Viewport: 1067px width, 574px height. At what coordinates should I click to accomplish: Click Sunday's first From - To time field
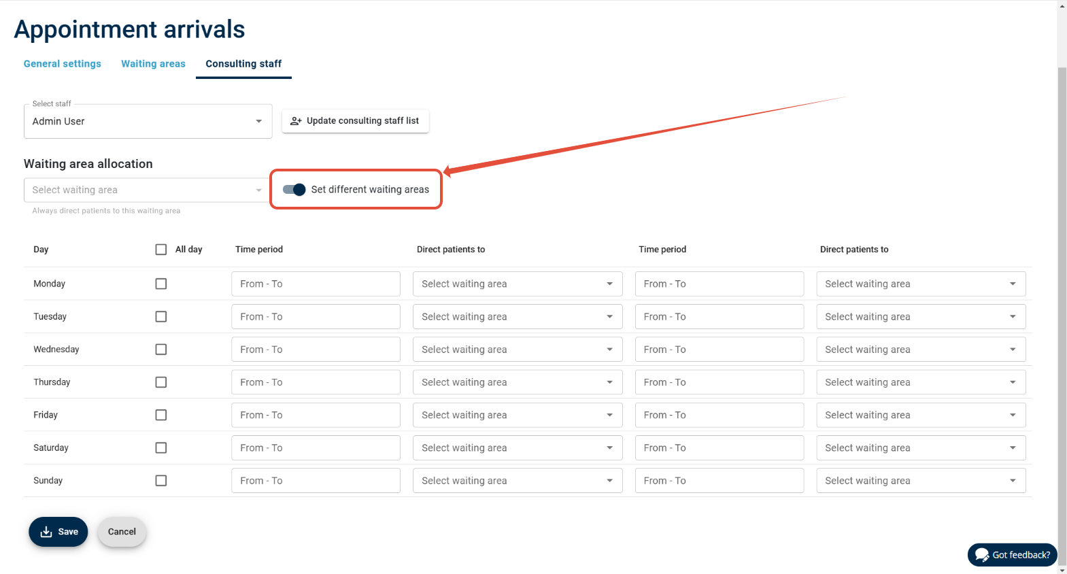click(316, 481)
